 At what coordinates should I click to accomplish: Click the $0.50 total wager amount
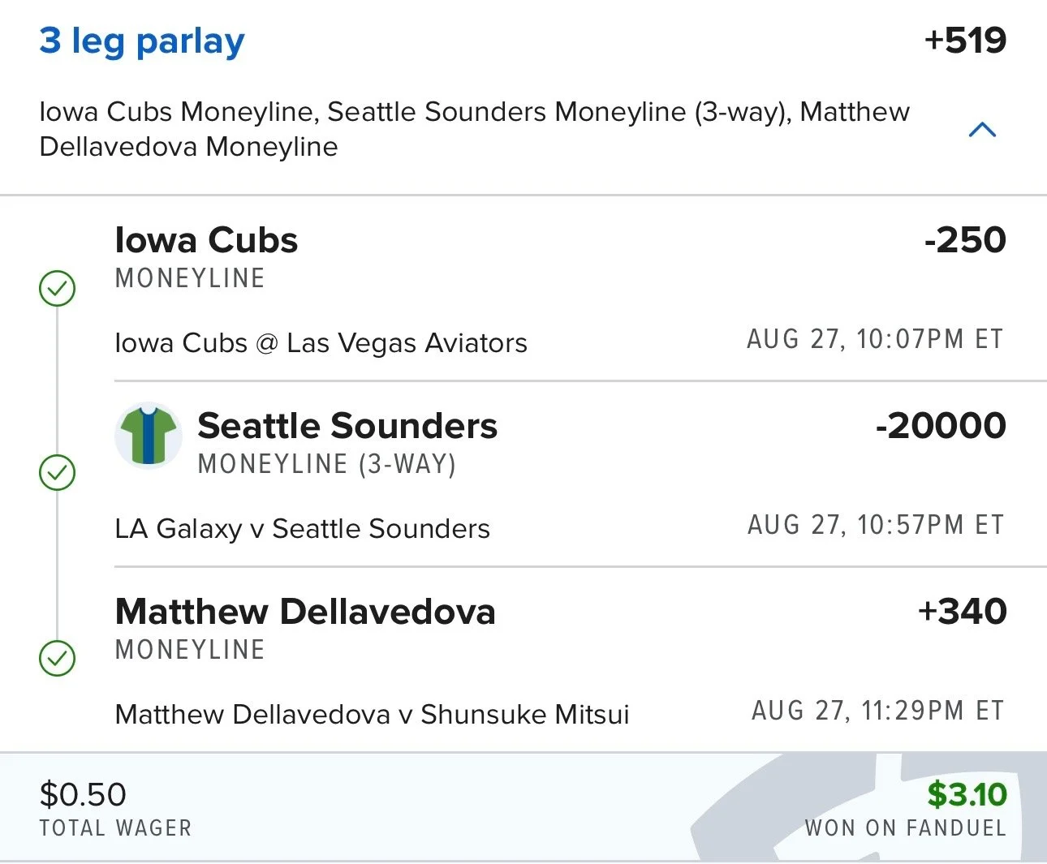pyautogui.click(x=83, y=794)
